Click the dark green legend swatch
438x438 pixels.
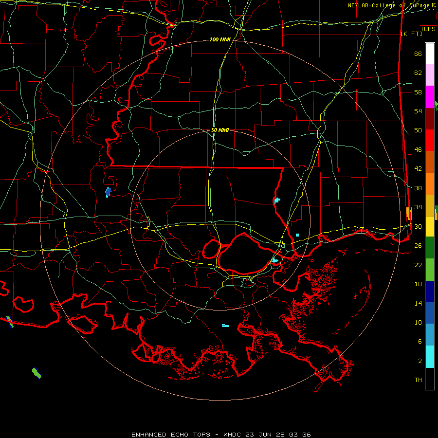[430, 248]
